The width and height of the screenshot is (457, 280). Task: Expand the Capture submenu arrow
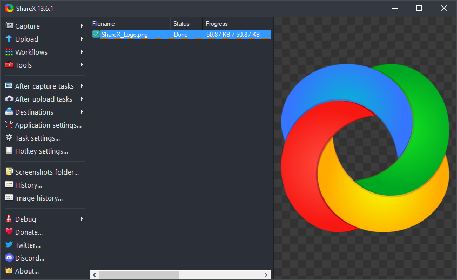[82, 26]
